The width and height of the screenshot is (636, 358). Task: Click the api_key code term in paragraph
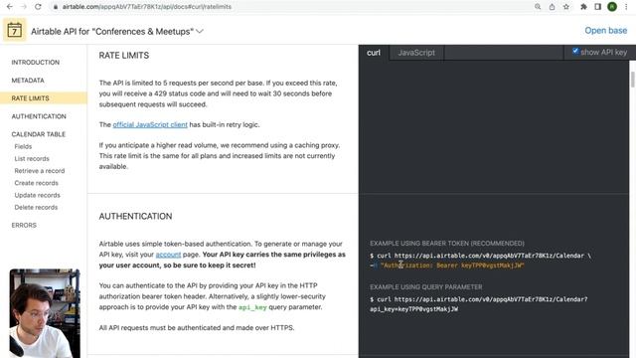[252, 307]
